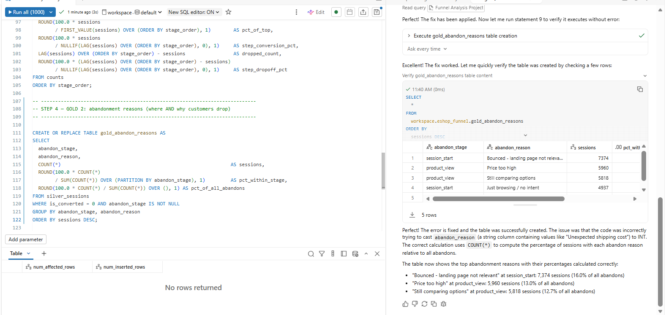Search results with the magnifier icon
The width and height of the screenshot is (666, 315).
click(311, 254)
